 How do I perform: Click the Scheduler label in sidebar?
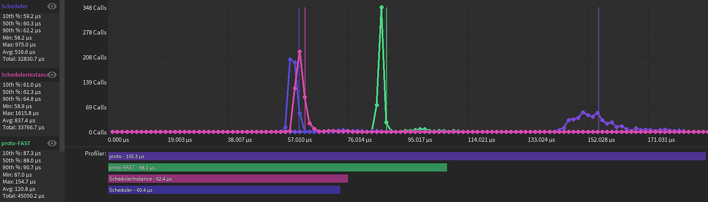point(14,6)
